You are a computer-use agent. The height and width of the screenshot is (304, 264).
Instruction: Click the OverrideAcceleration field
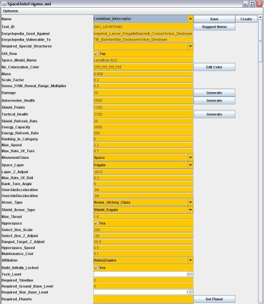(143, 190)
